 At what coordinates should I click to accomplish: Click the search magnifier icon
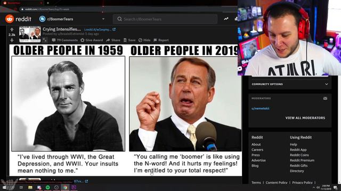(x=119, y=19)
